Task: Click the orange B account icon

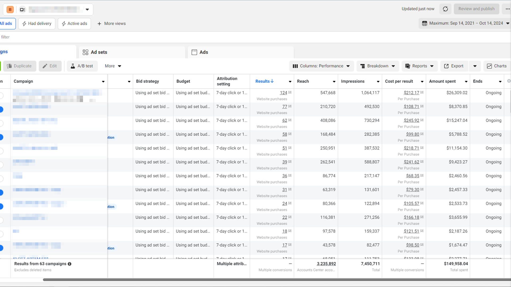Action: [x=10, y=10]
